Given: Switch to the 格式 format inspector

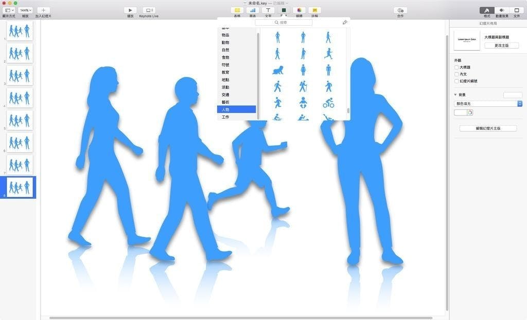Looking at the screenshot, I should [x=487, y=10].
